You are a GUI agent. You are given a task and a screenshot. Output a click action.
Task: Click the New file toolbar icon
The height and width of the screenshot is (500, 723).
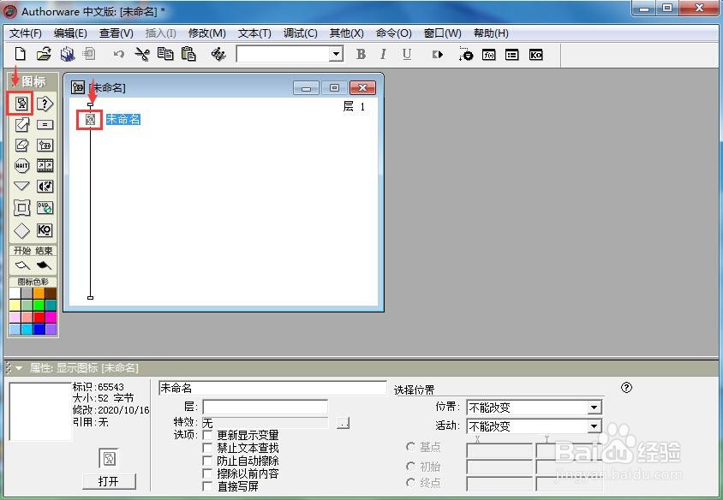coord(20,55)
